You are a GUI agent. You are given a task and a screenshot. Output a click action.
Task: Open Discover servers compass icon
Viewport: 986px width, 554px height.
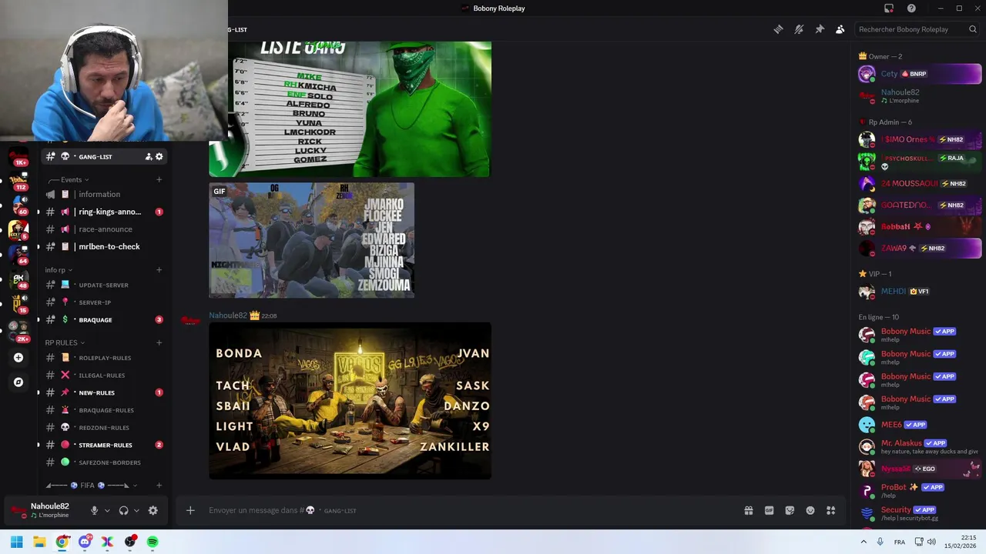click(18, 382)
